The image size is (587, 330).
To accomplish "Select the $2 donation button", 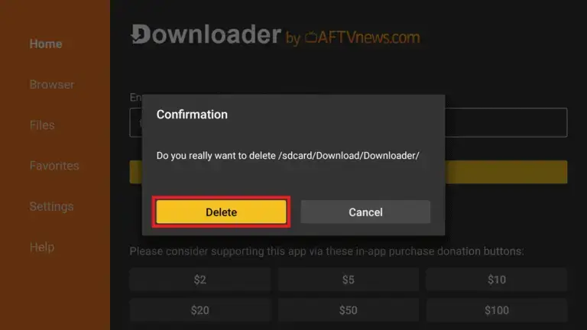I will 200,280.
